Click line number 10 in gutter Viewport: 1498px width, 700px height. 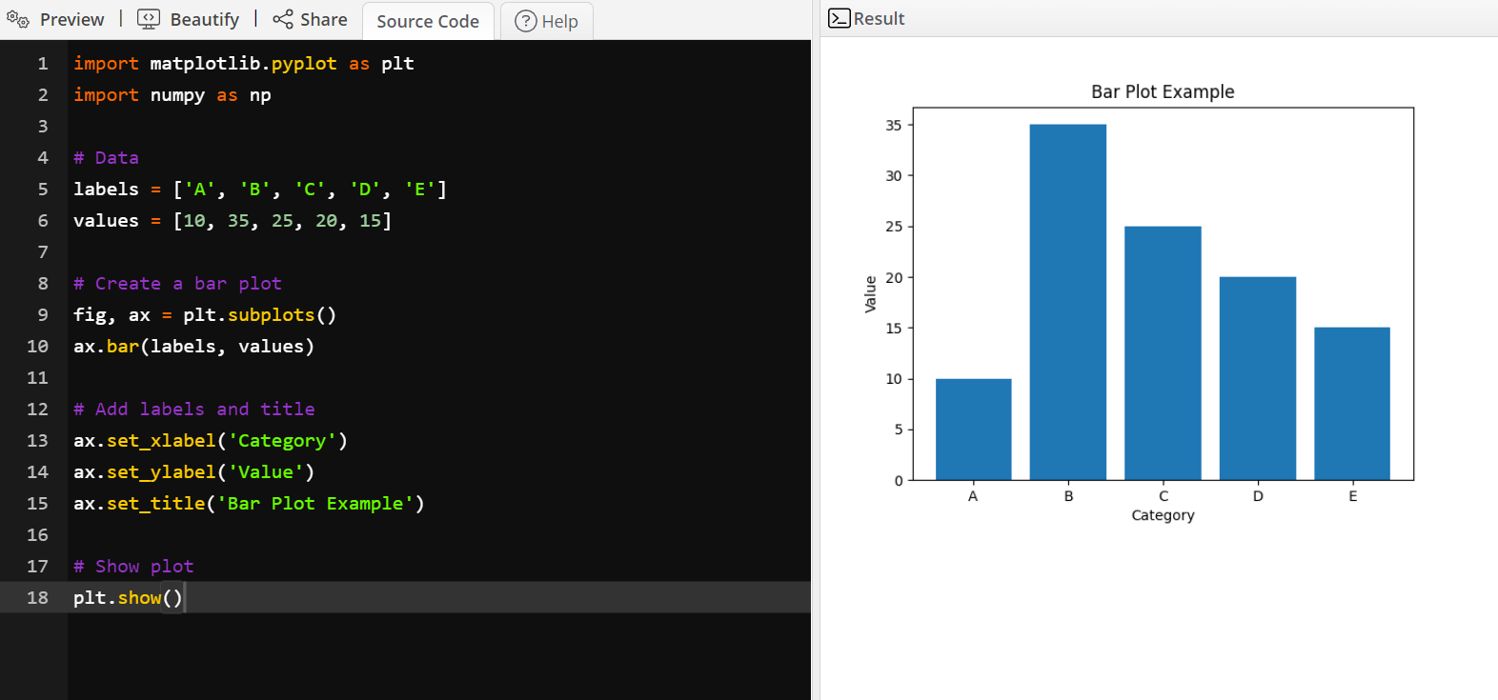coord(37,347)
